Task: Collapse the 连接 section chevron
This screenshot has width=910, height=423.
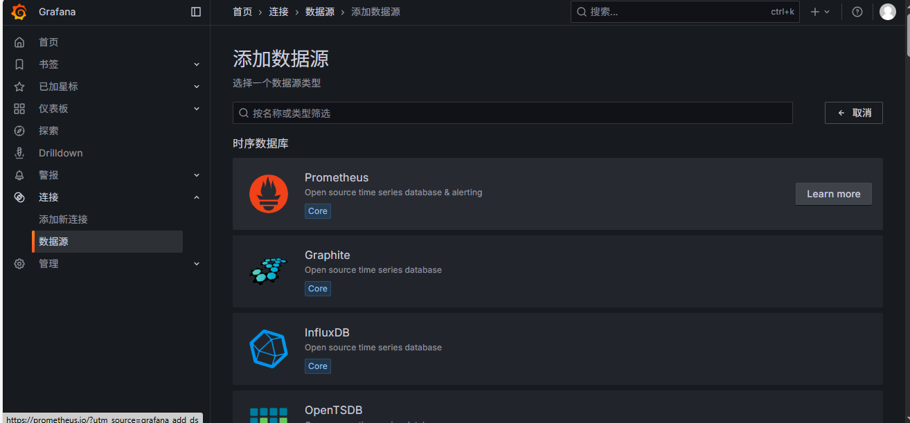Action: click(197, 197)
